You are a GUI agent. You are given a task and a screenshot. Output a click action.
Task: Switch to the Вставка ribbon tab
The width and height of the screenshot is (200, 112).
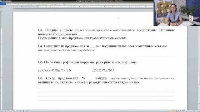pos(17,4)
